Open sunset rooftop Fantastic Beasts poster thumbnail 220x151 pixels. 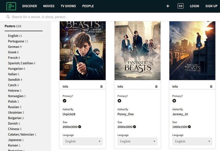[x=192, y=51]
